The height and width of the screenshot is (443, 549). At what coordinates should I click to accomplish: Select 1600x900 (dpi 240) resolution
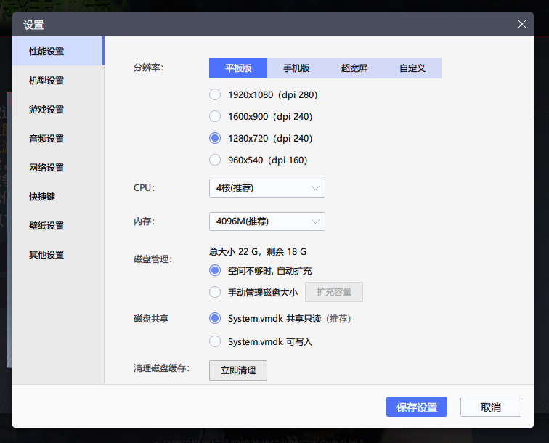pos(215,116)
